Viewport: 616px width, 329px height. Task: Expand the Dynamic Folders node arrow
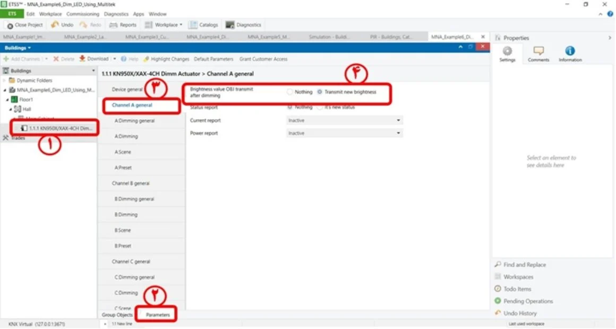coord(5,81)
